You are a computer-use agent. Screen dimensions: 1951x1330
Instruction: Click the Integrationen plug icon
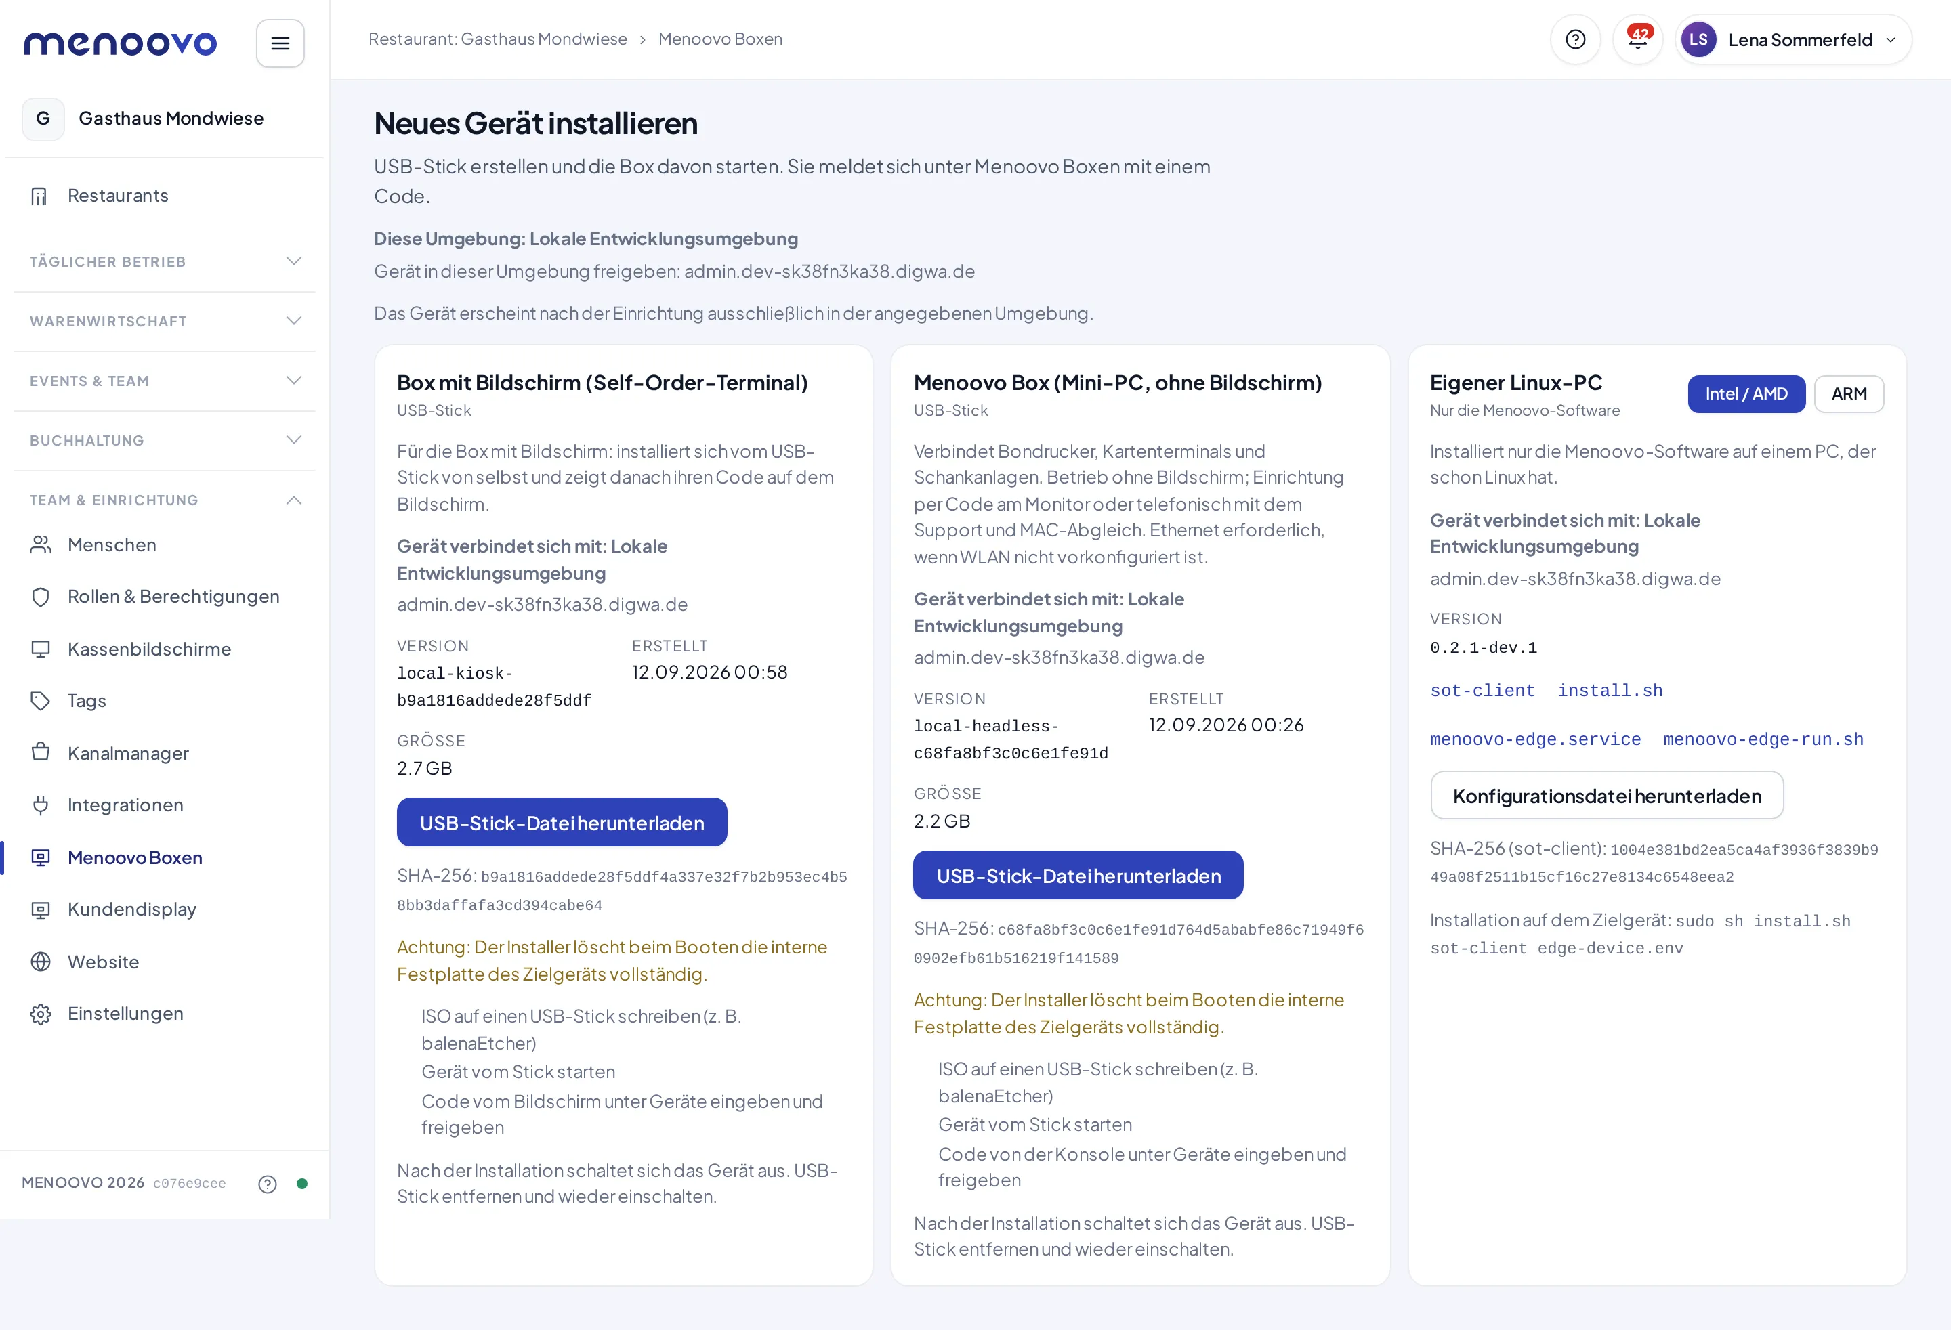pos(40,805)
